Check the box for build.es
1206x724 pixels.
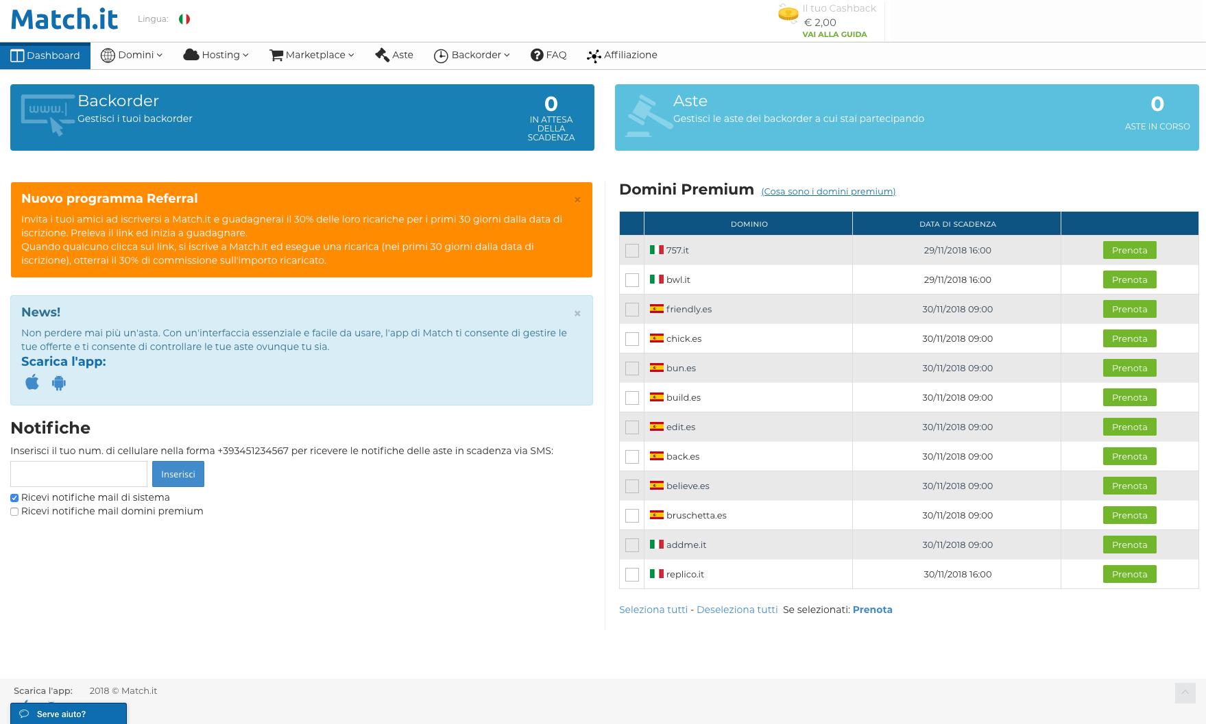click(x=632, y=398)
